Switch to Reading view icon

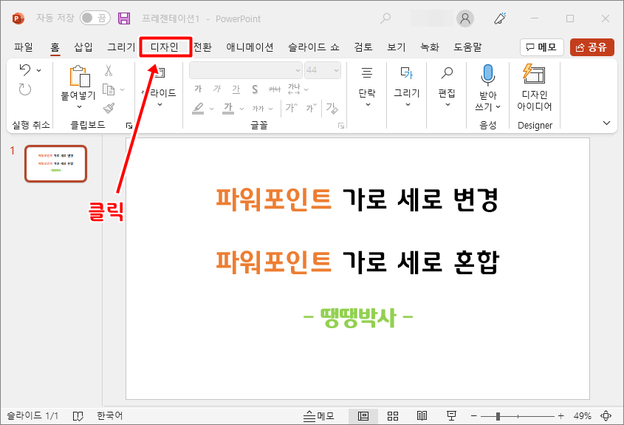(x=422, y=416)
